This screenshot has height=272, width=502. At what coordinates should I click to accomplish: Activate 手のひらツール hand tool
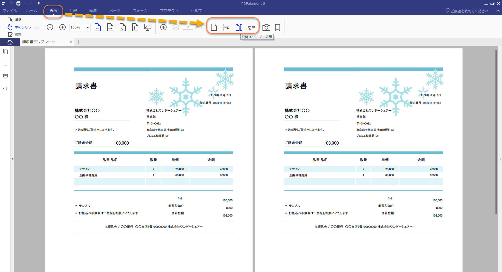(23, 27)
